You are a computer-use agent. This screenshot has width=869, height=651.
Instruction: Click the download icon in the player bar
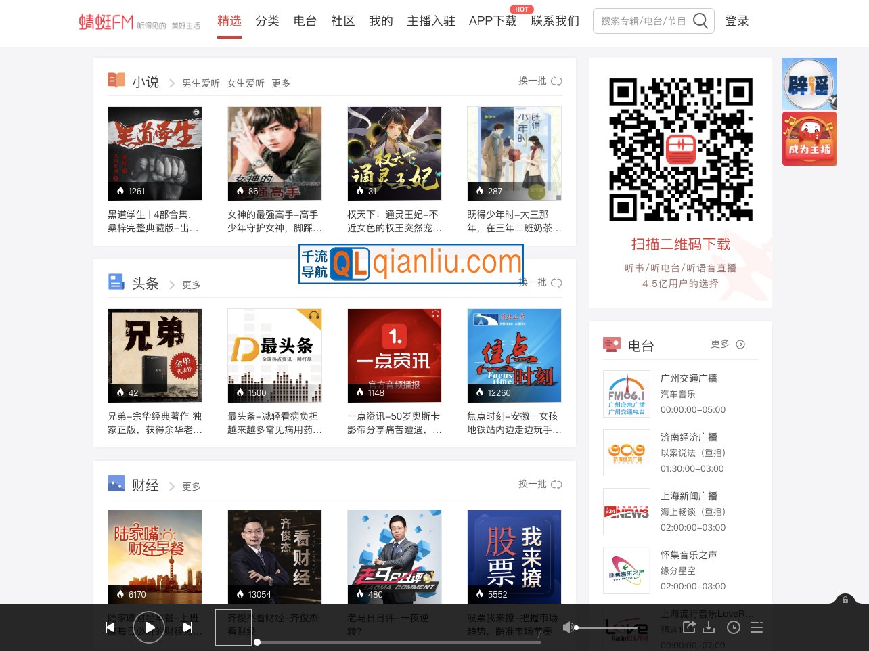709,627
